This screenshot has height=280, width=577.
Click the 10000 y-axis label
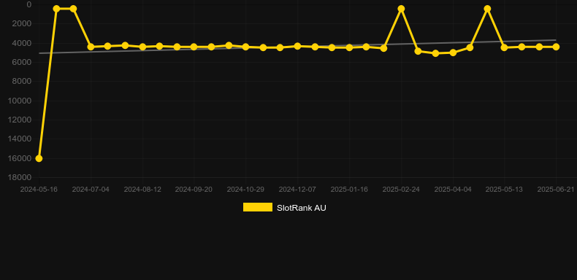[x=20, y=101]
